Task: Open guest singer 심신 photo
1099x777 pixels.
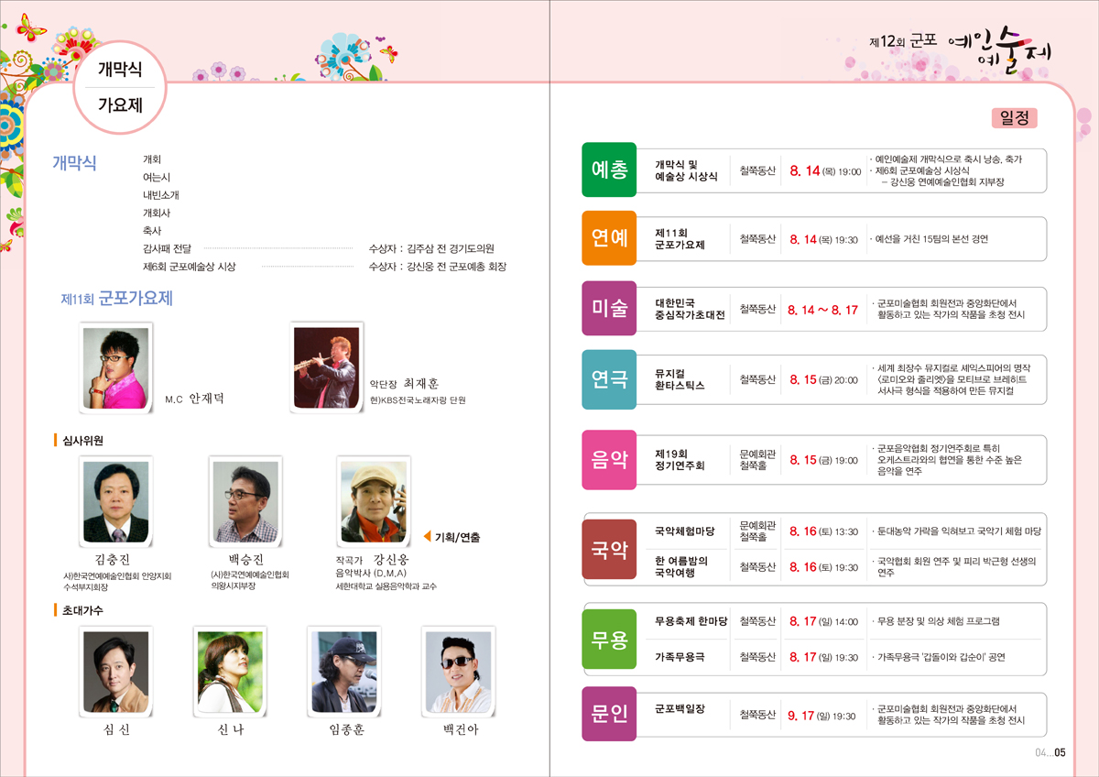Action: pyautogui.click(x=115, y=672)
